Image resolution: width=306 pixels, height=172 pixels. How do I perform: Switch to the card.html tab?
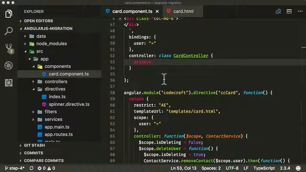[x=183, y=11]
